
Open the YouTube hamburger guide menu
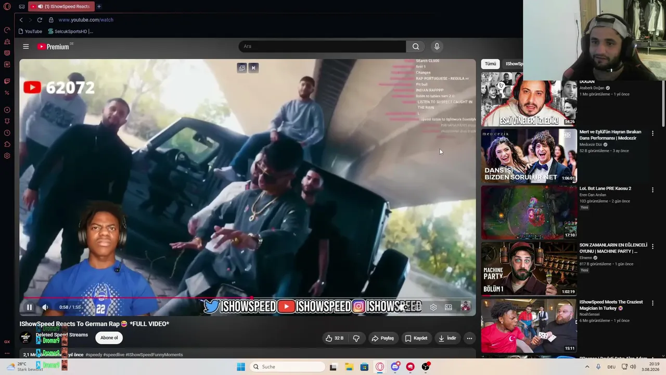pyautogui.click(x=26, y=46)
